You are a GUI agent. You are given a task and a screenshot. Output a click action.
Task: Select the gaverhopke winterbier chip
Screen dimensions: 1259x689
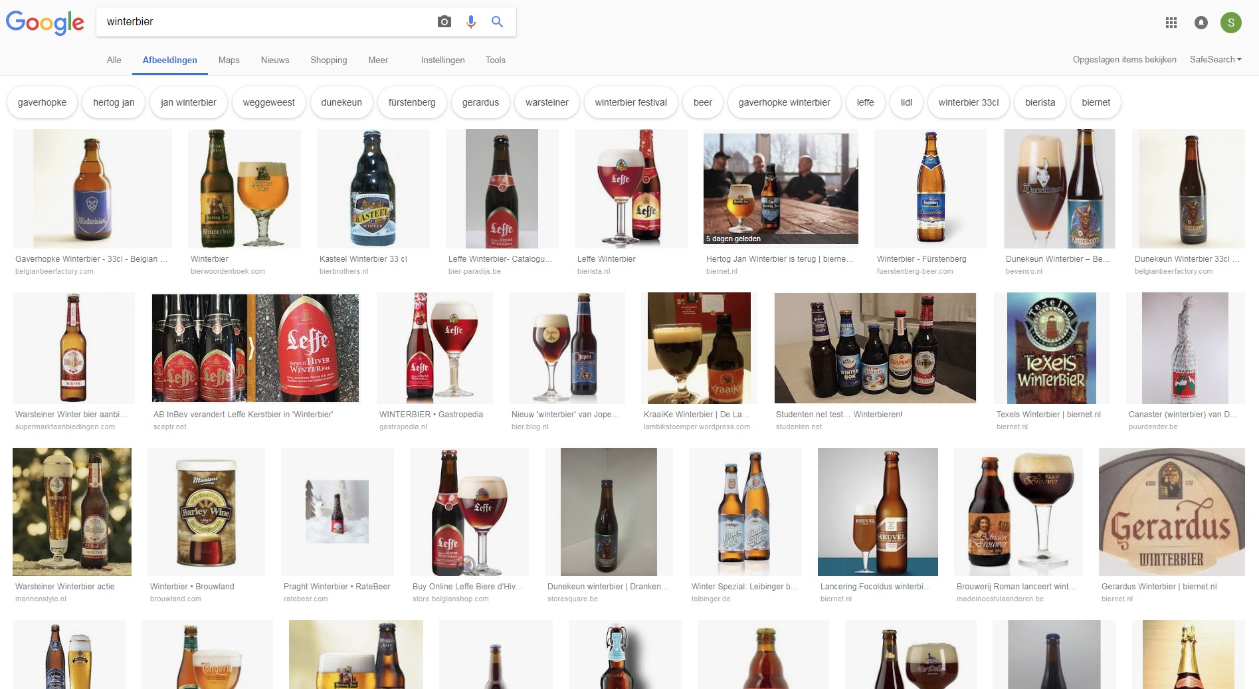click(785, 102)
